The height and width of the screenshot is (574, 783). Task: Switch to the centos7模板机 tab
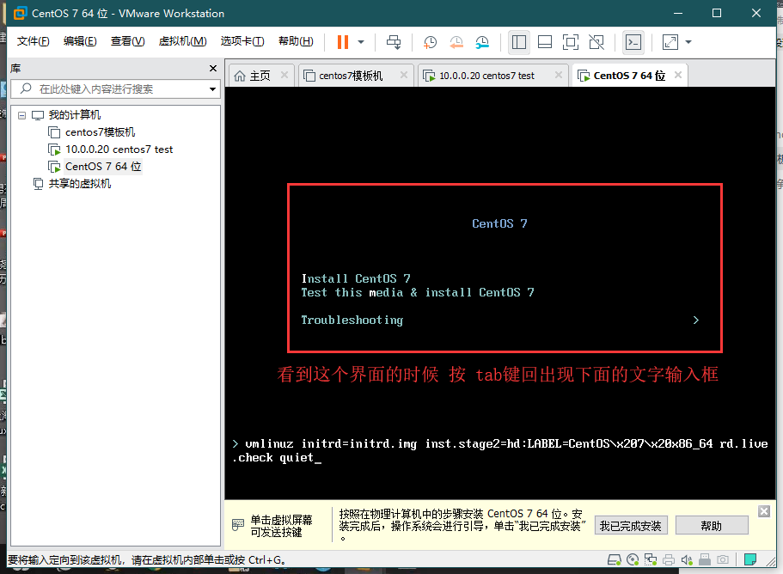tap(351, 76)
